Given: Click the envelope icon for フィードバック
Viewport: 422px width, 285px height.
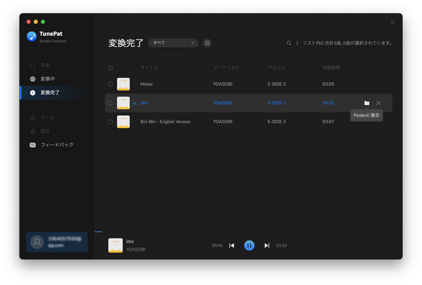Looking at the screenshot, I should click(33, 145).
